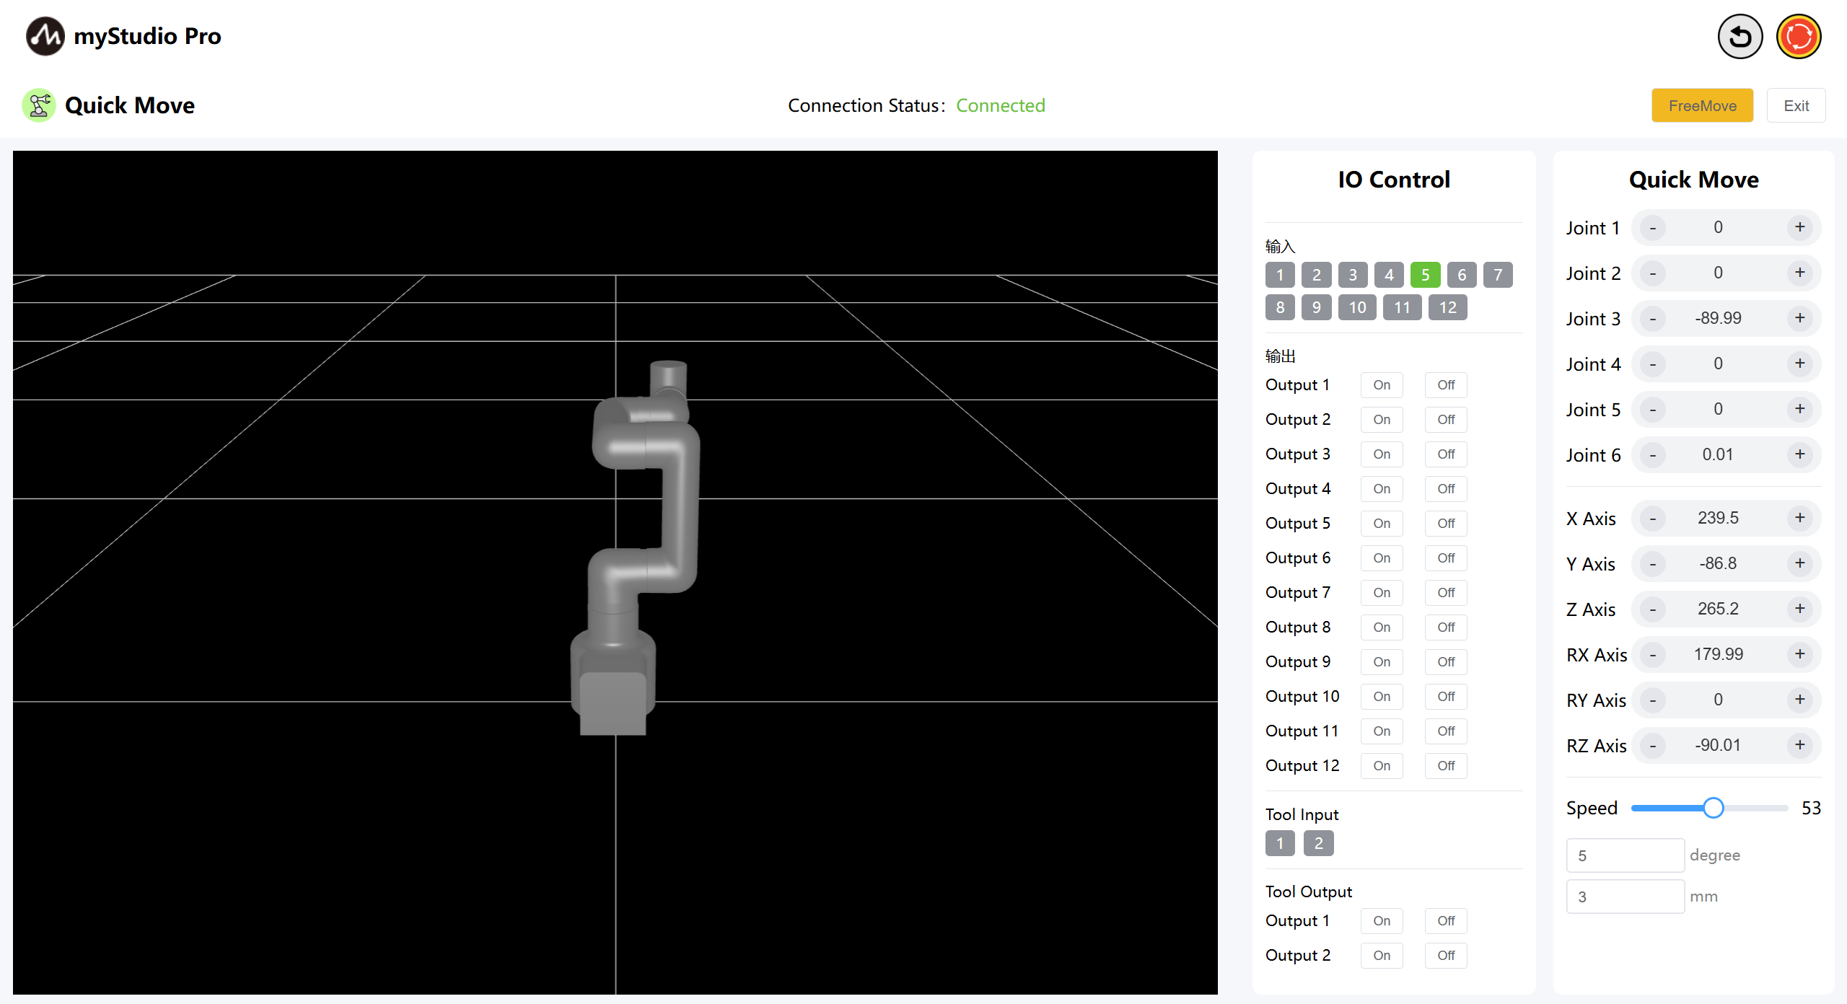The width and height of the screenshot is (1847, 1004).
Task: Click Tool Input indicator 2
Action: (x=1318, y=843)
